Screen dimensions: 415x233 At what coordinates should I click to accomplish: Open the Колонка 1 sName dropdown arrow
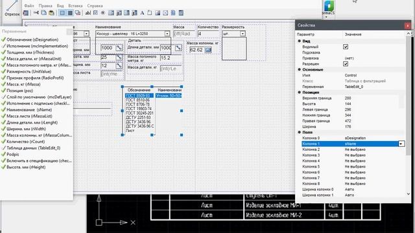(401, 144)
